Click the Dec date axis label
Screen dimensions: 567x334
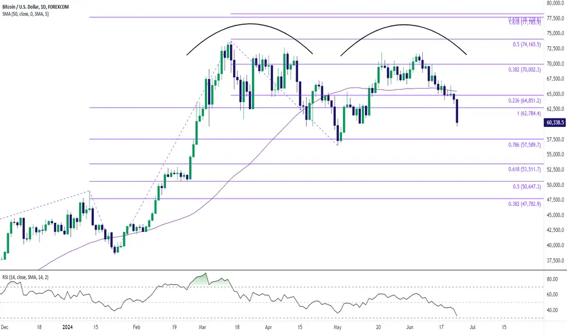tap(4, 327)
